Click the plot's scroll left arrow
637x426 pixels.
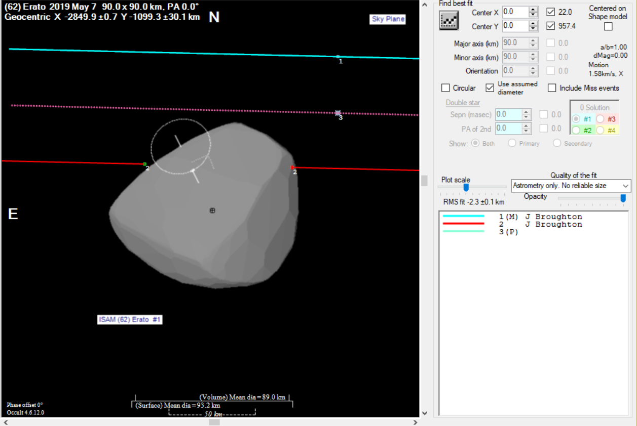[6, 422]
